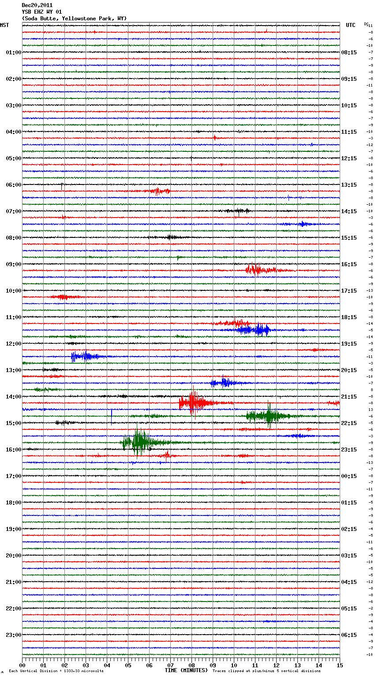Click the 10:15 UTC time label
The width and height of the screenshot is (375, 677).
coord(349,105)
